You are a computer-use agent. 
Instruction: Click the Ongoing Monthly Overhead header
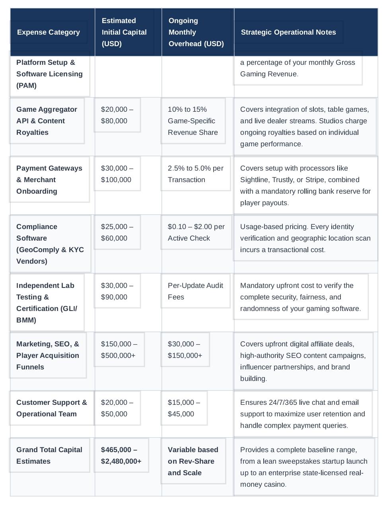[x=196, y=32]
